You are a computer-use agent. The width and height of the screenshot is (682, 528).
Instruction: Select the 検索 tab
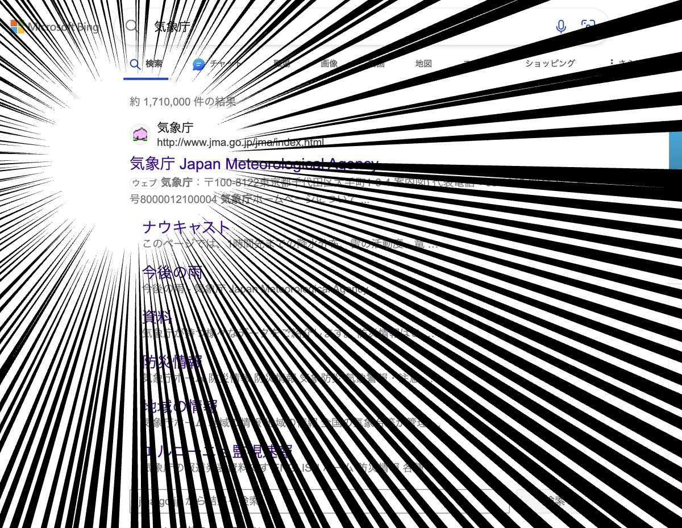coord(147,64)
